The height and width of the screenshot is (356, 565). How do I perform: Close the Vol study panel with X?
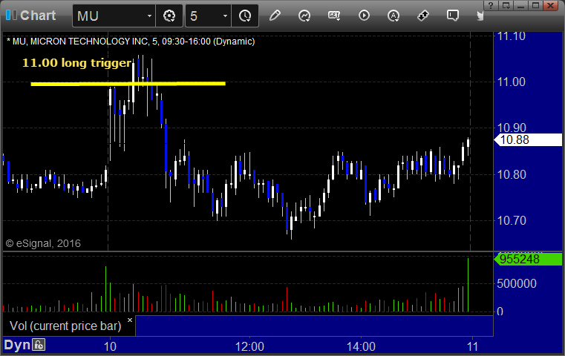(x=130, y=320)
